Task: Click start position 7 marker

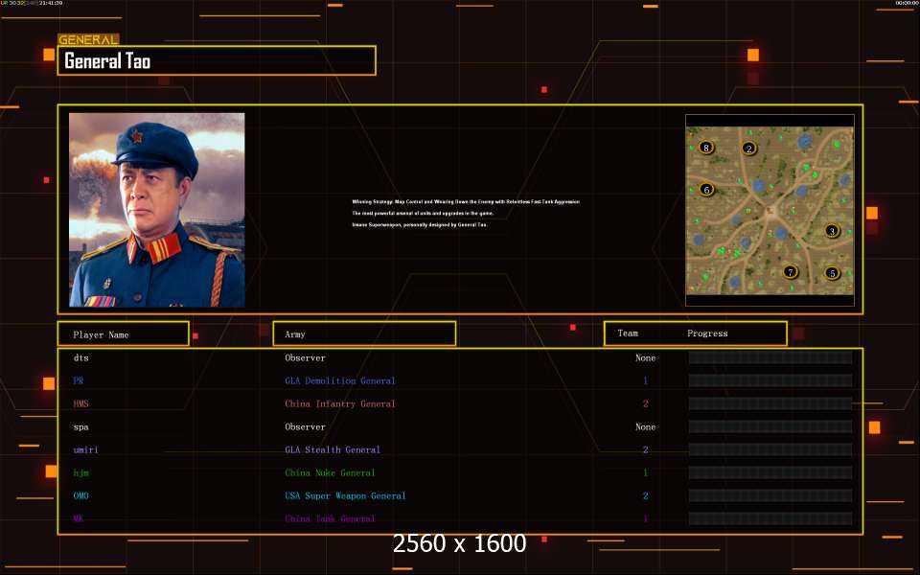Action: [790, 272]
